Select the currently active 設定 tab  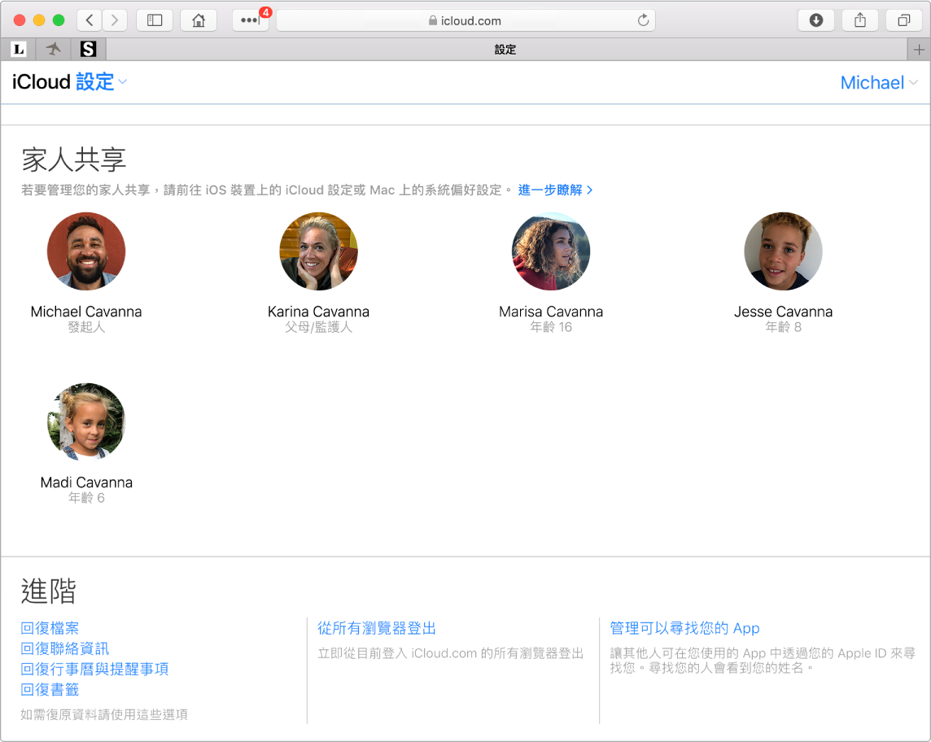505,49
